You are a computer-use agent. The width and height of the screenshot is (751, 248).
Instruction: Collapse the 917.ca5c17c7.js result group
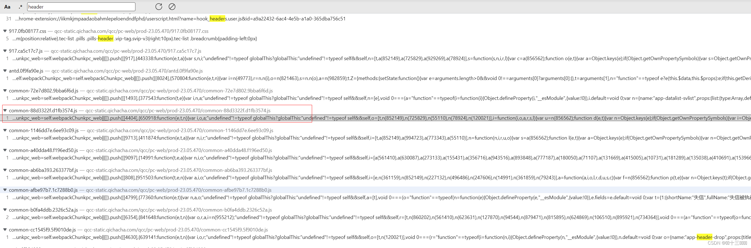pos(5,51)
